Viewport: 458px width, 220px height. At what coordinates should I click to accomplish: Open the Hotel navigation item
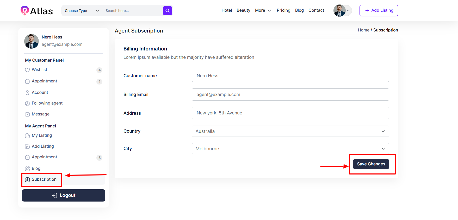(x=226, y=10)
